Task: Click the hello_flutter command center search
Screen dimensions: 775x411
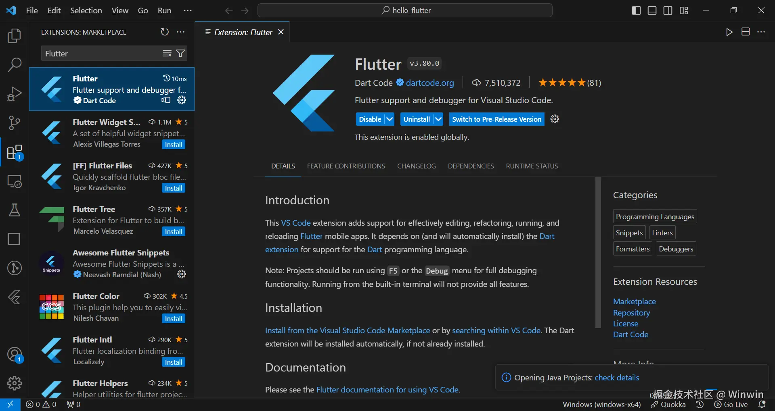Action: pyautogui.click(x=405, y=10)
